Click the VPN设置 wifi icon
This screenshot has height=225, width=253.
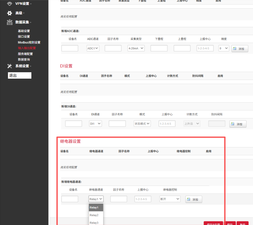(10, 4)
